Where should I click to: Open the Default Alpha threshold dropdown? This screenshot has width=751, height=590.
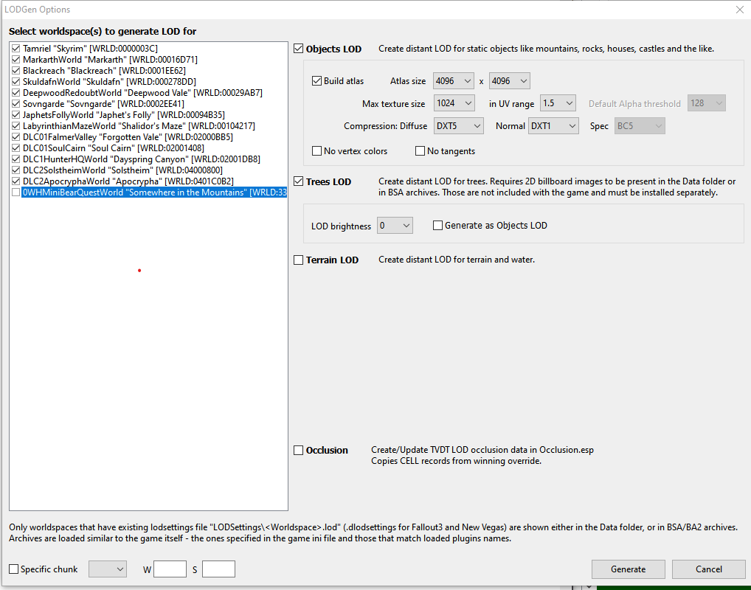(x=707, y=103)
